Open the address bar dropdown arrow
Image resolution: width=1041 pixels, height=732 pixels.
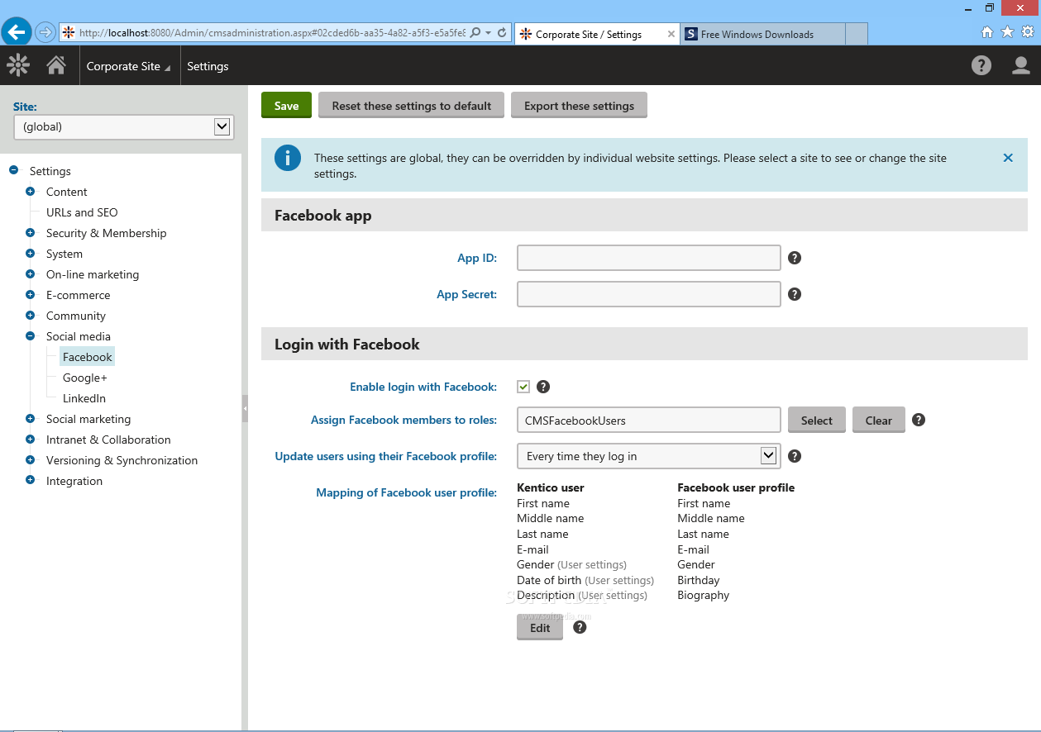click(x=489, y=33)
